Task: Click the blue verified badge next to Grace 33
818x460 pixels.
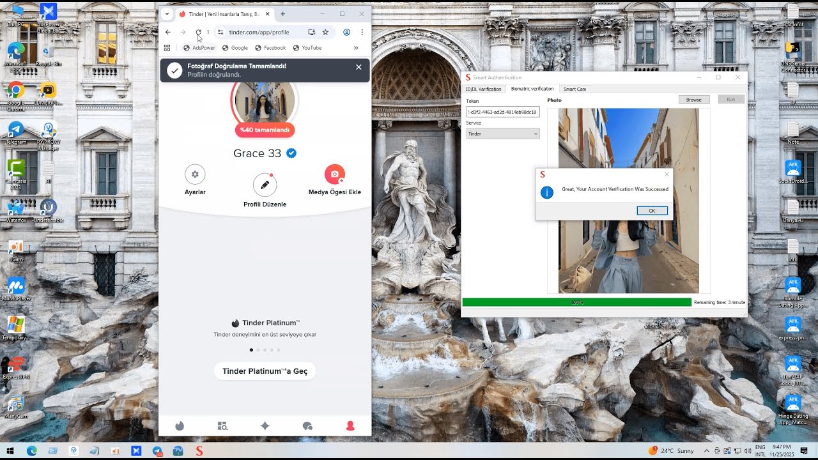Action: coord(291,153)
